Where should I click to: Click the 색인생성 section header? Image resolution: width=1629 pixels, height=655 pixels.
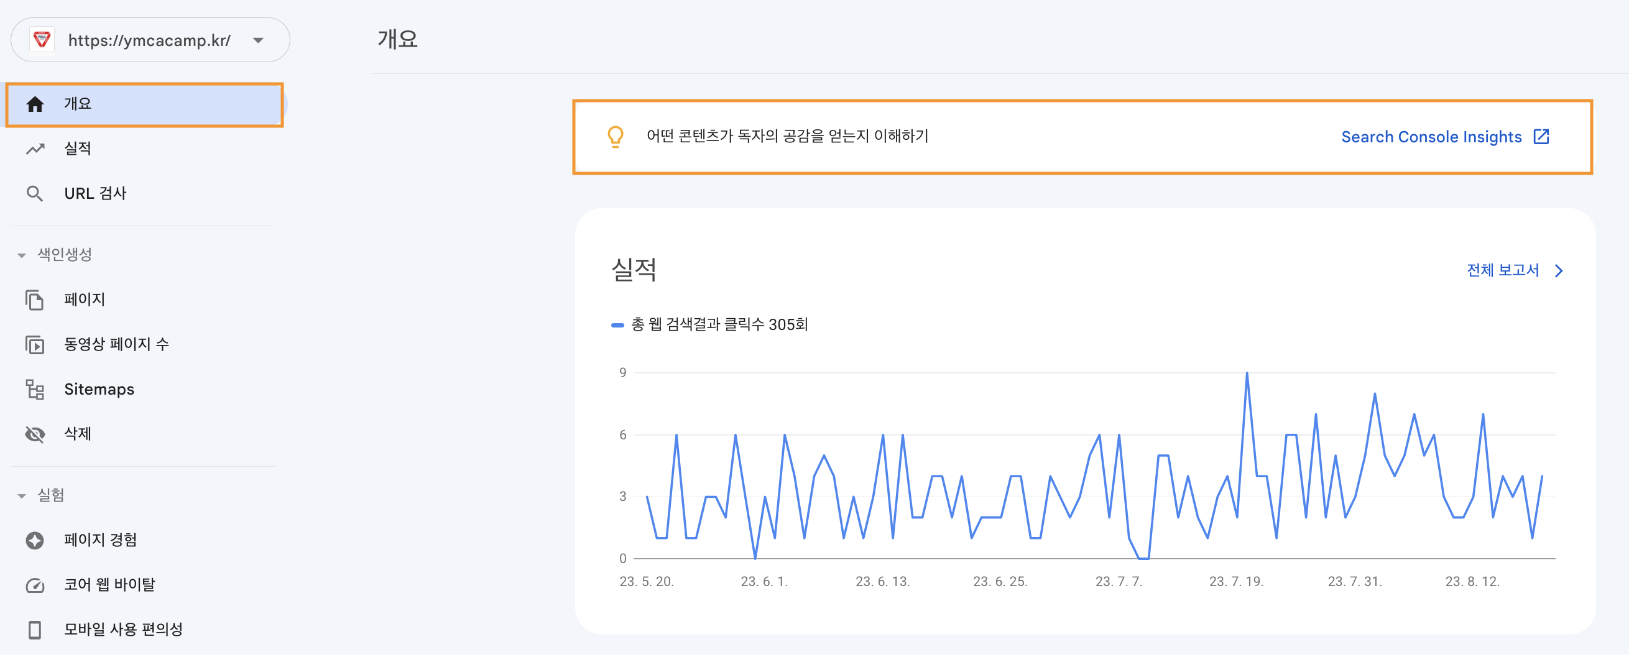click(65, 254)
